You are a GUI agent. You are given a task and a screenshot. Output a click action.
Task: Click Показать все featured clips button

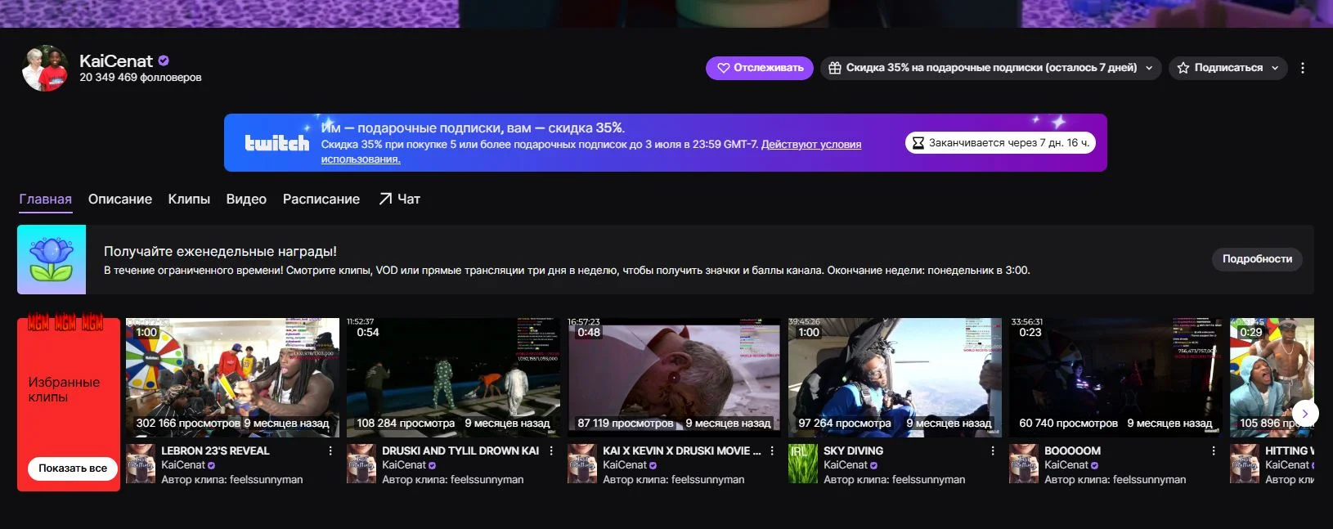73,468
